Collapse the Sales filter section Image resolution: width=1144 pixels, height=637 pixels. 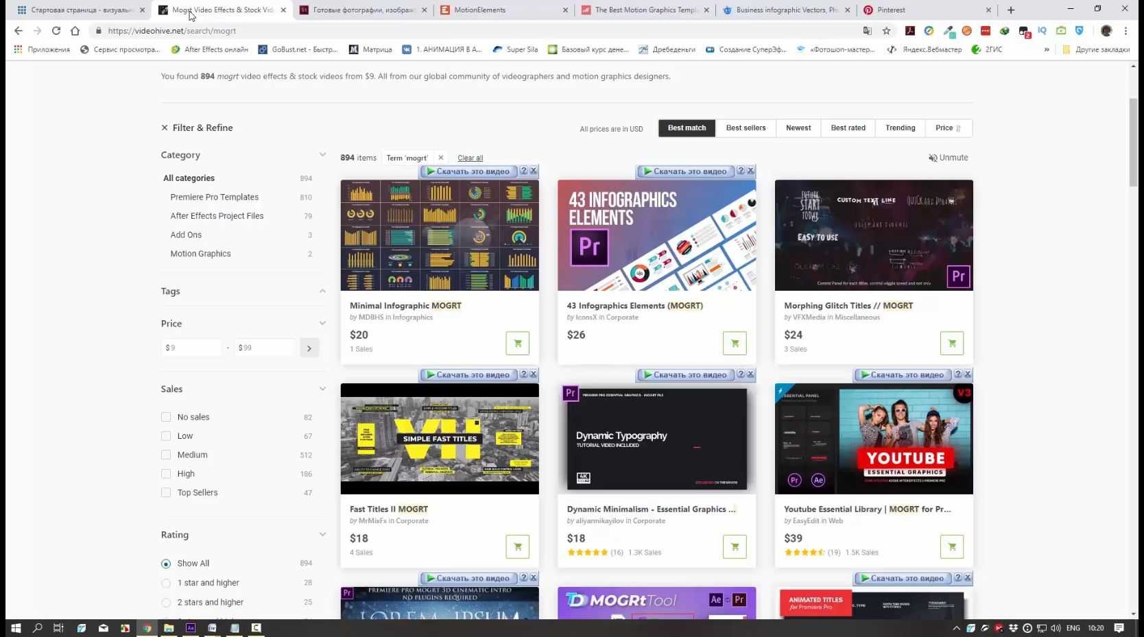pos(322,389)
